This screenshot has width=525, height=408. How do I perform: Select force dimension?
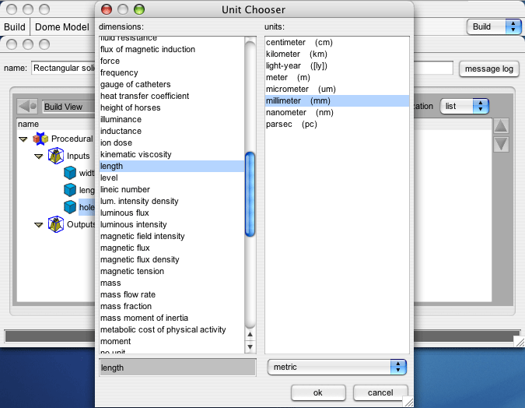[172, 61]
